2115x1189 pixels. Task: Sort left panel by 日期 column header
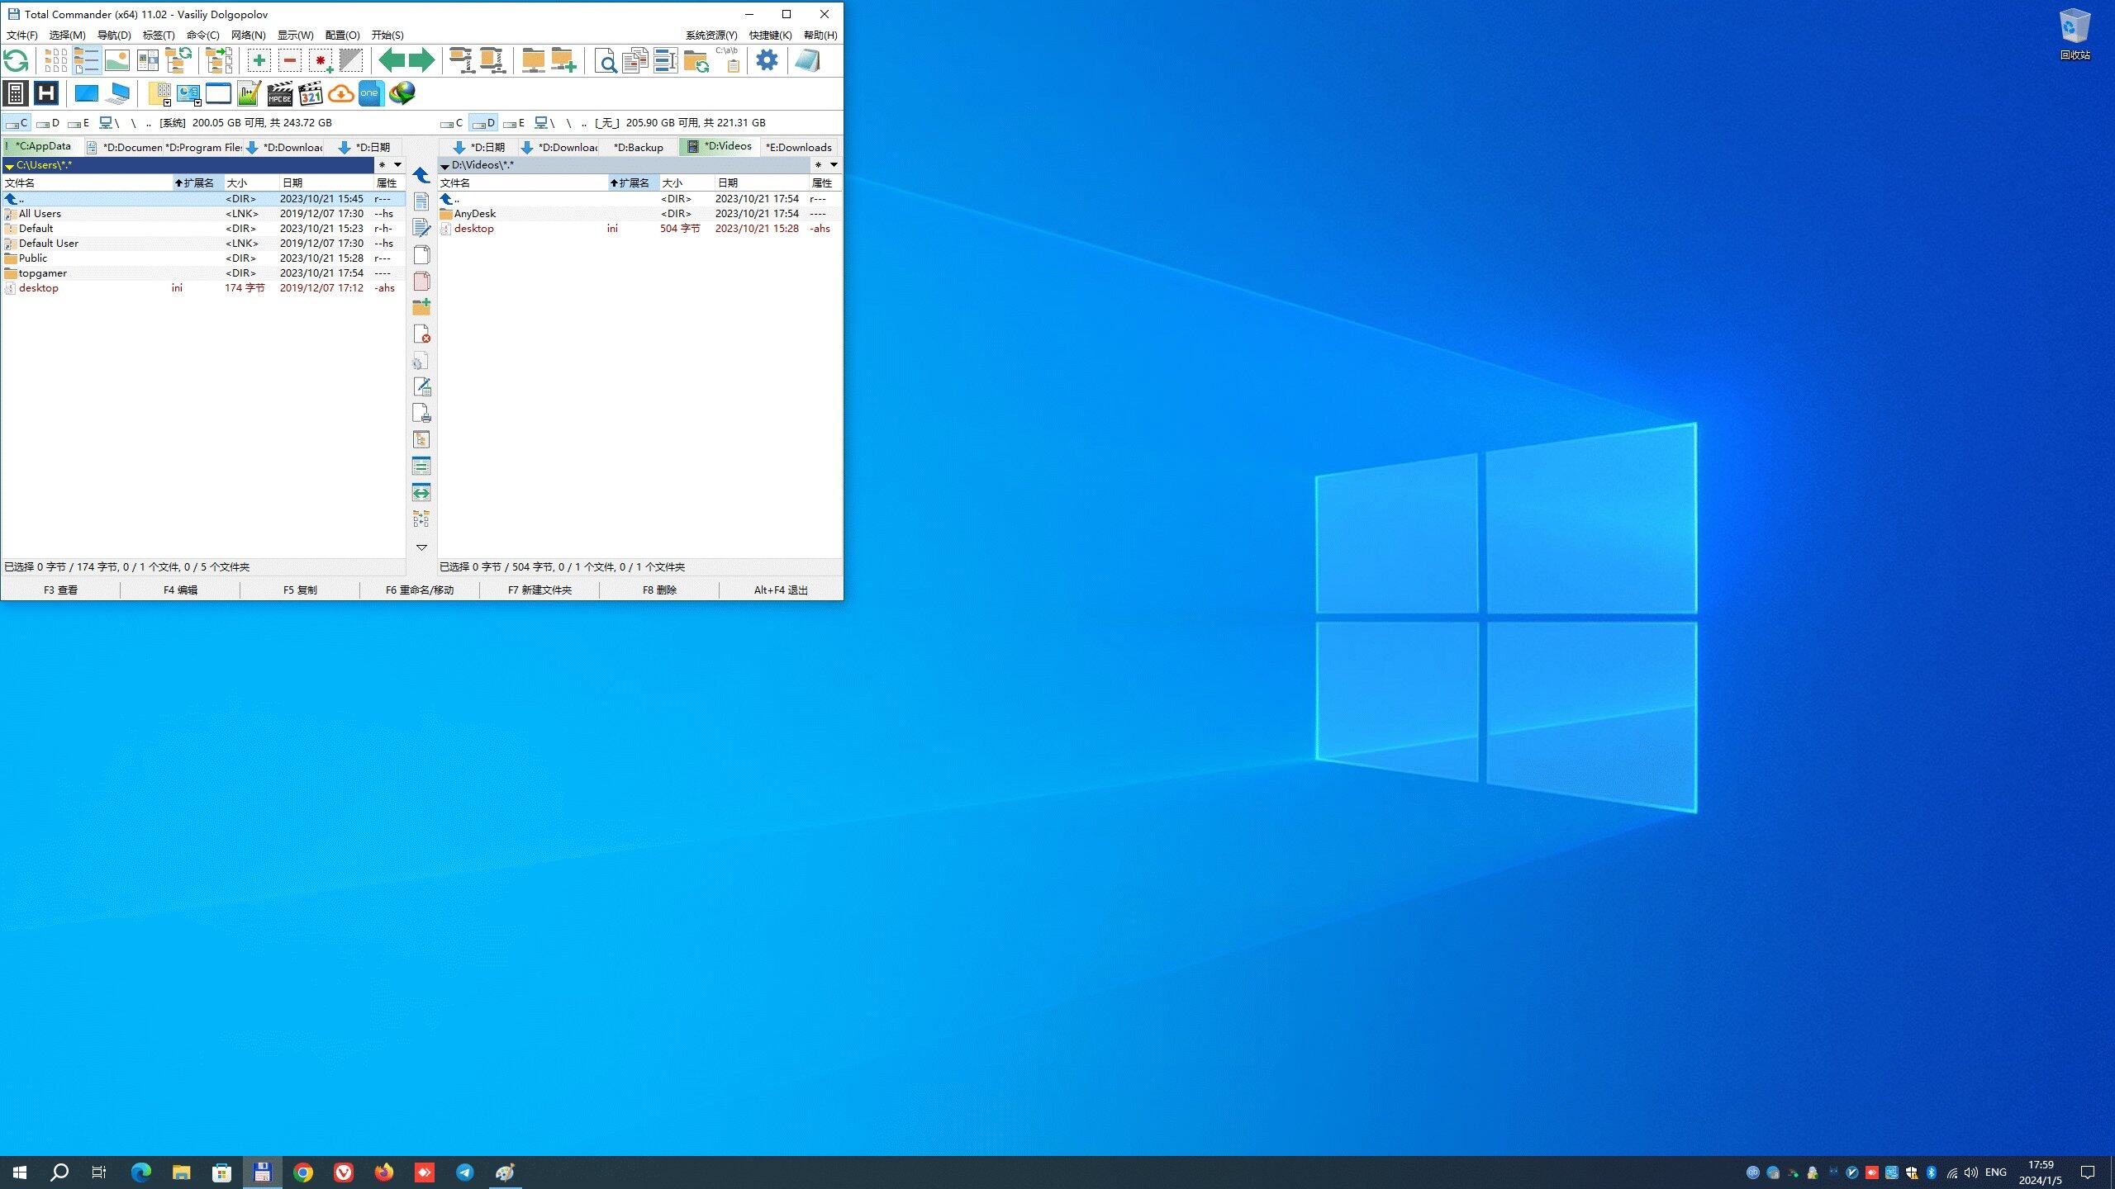326,183
